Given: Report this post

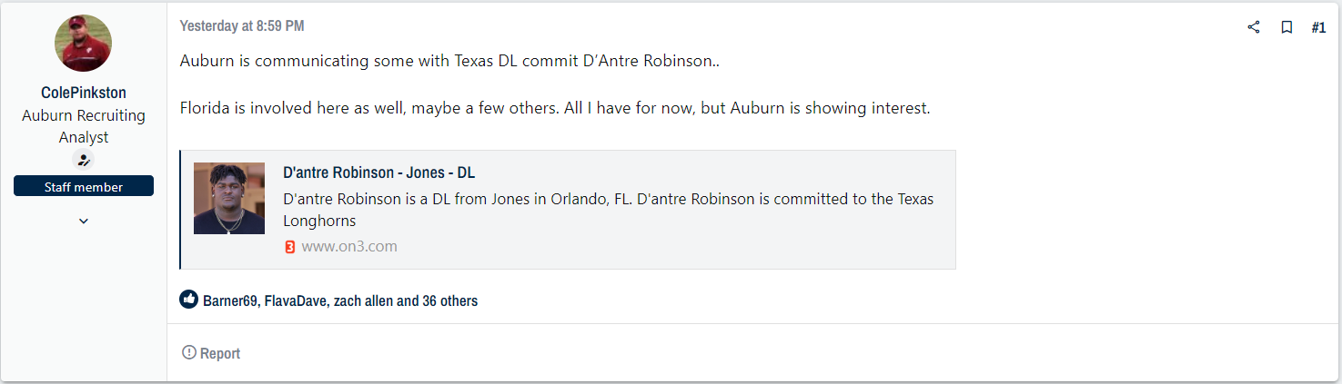Looking at the screenshot, I should (211, 353).
